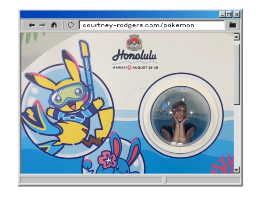
Task: Click the Honolulu title text
Action: (x=134, y=55)
